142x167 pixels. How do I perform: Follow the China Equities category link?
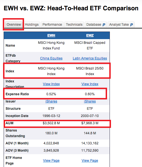(51, 58)
